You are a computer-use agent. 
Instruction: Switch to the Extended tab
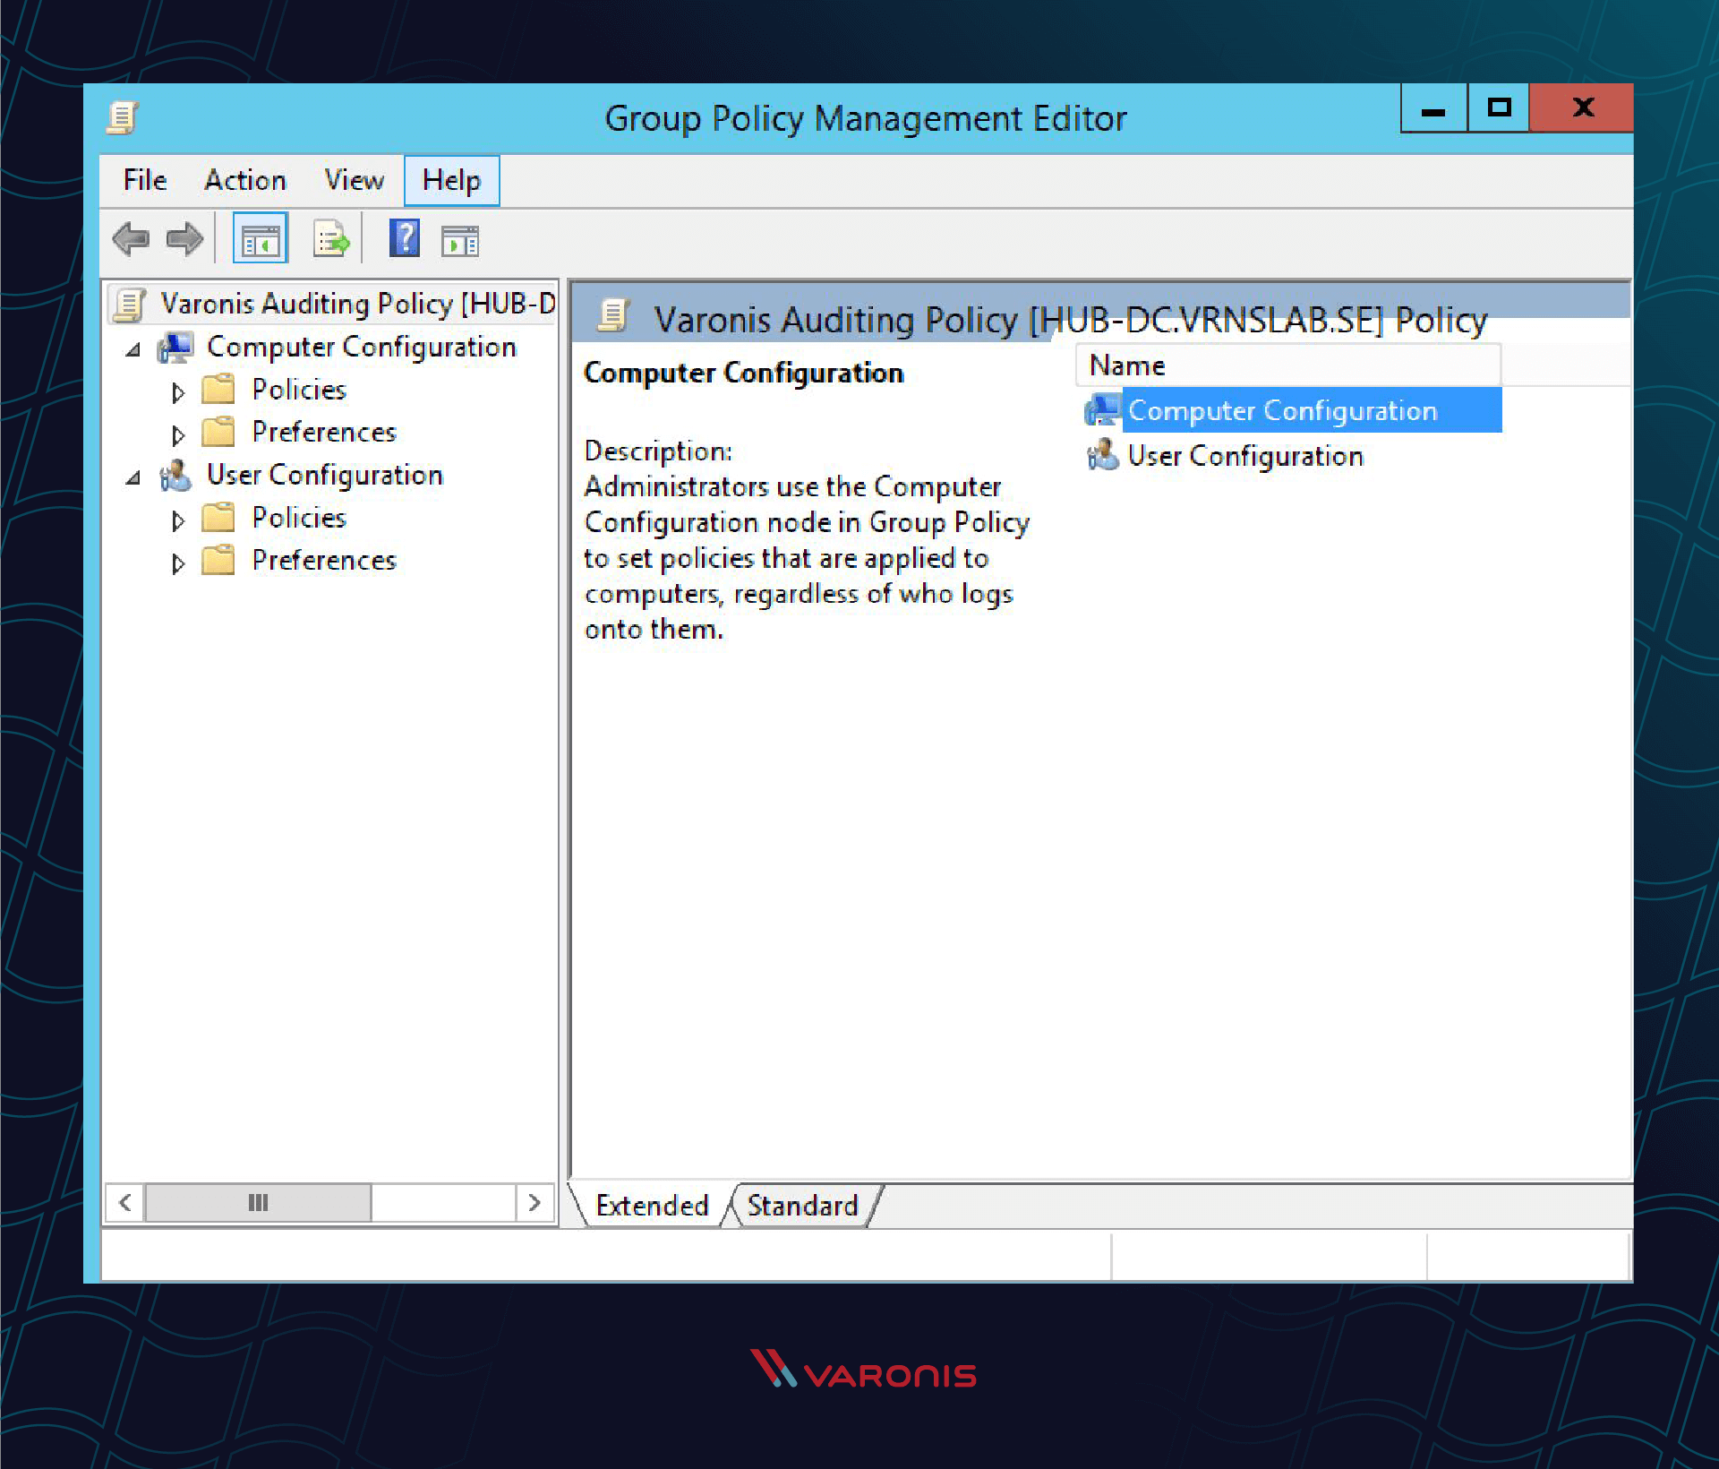tap(646, 1206)
